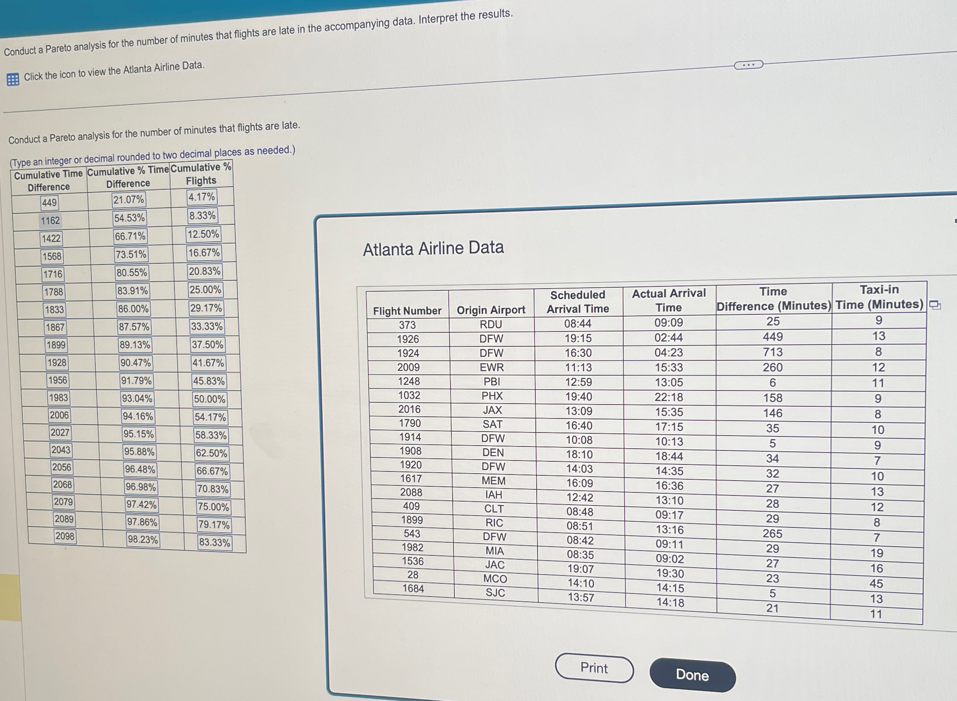Select input box containing 1422

pyautogui.click(x=51, y=238)
